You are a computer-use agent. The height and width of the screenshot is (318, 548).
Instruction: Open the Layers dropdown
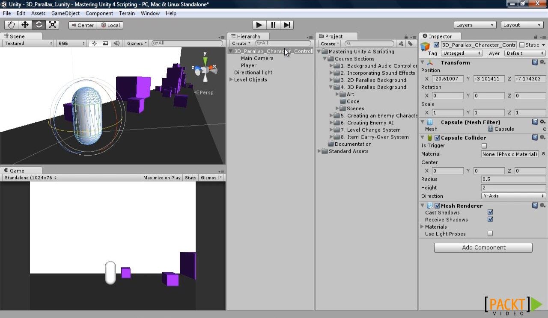(475, 25)
